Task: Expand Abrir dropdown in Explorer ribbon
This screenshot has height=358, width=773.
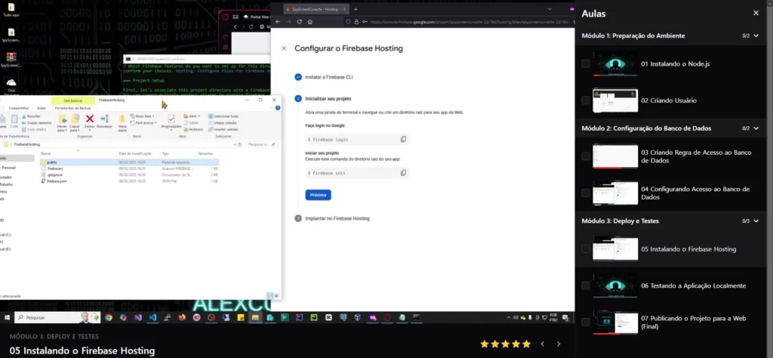Action: (192, 116)
